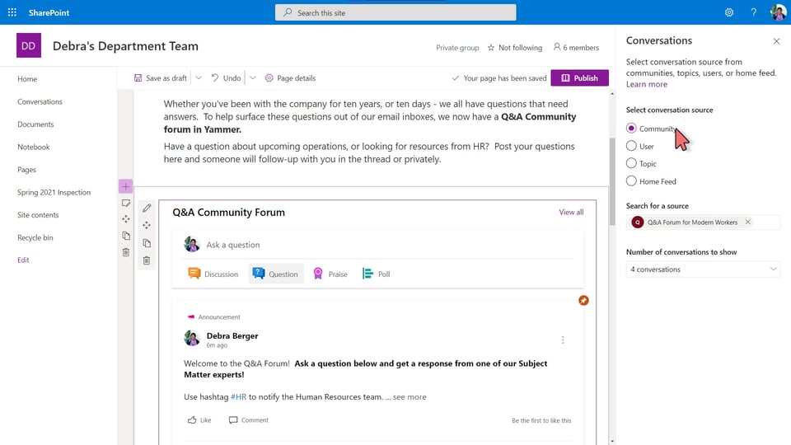Move web part with arrows icon

[x=147, y=225]
